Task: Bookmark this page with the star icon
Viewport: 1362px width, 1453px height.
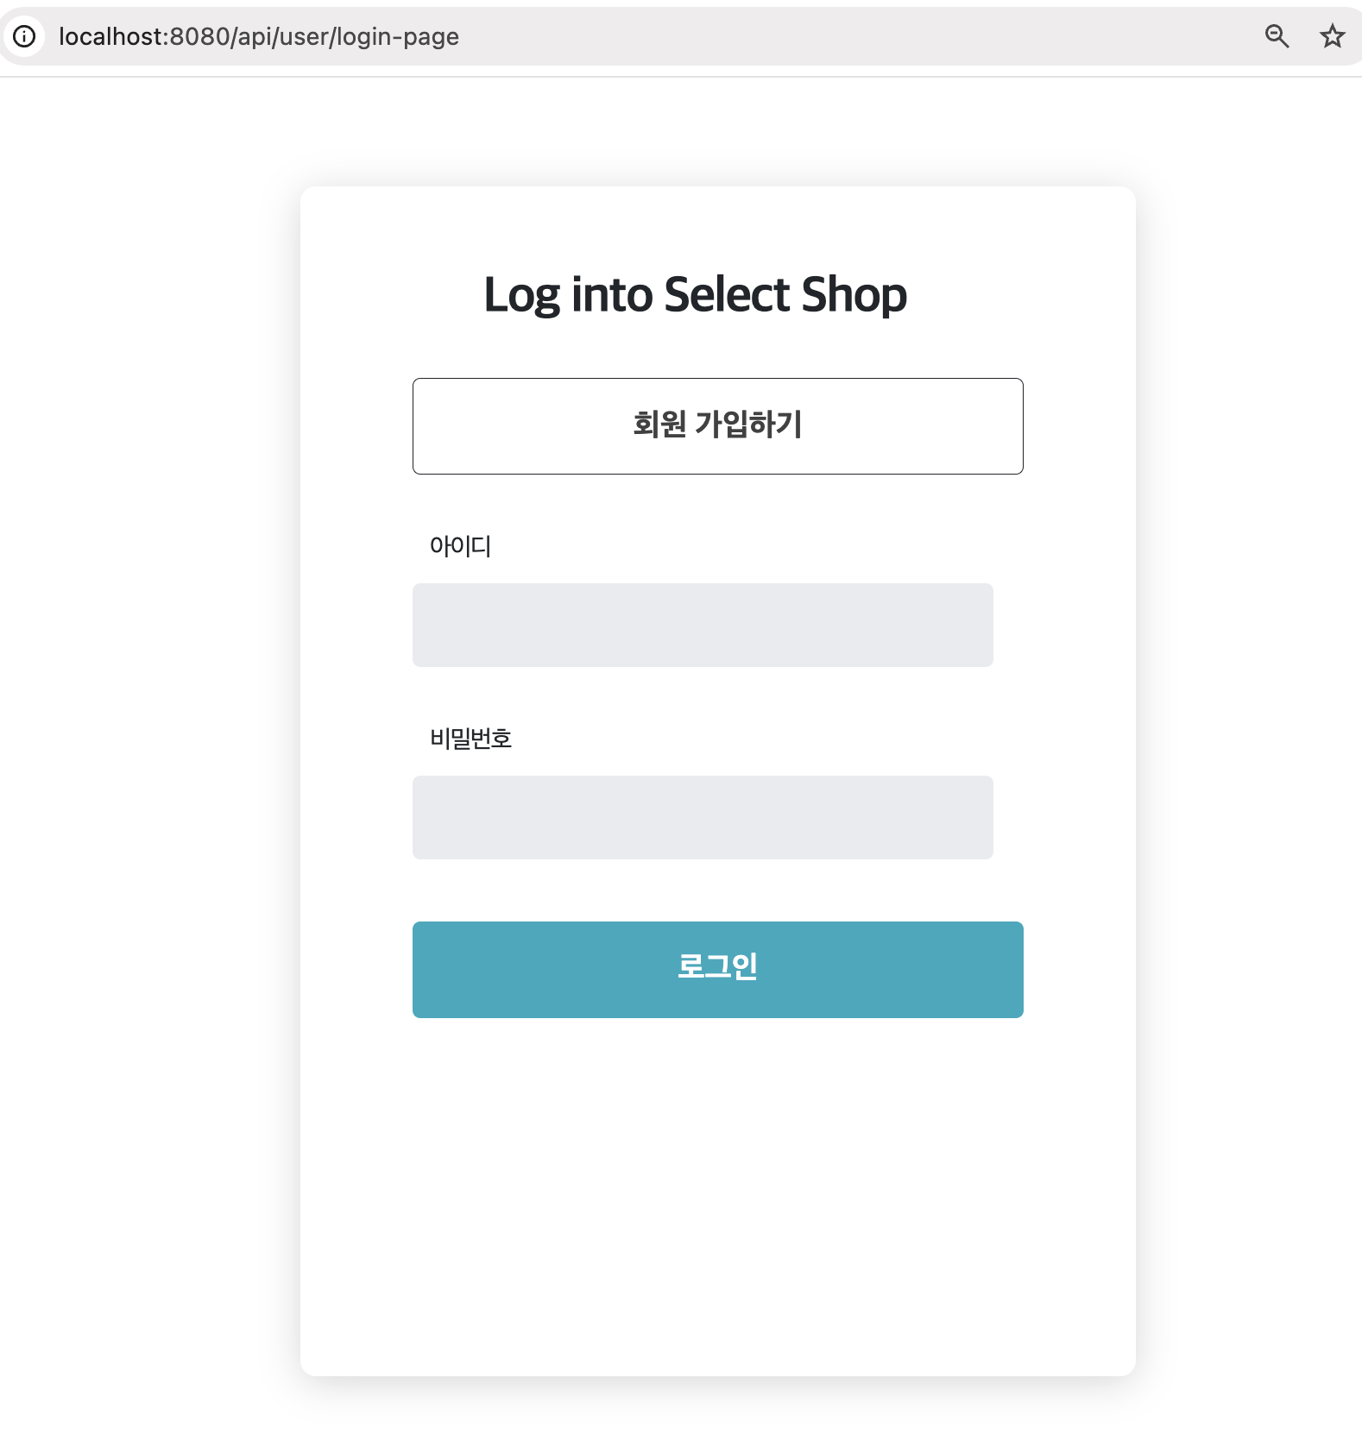Action: pyautogui.click(x=1333, y=36)
